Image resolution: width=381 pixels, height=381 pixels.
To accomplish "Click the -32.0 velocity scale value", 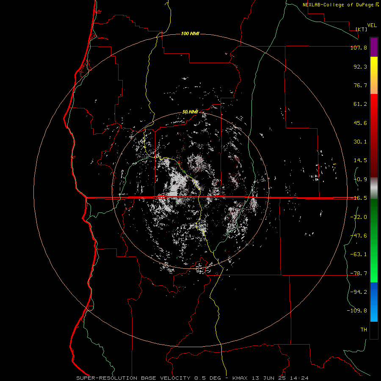I will (x=359, y=217).
